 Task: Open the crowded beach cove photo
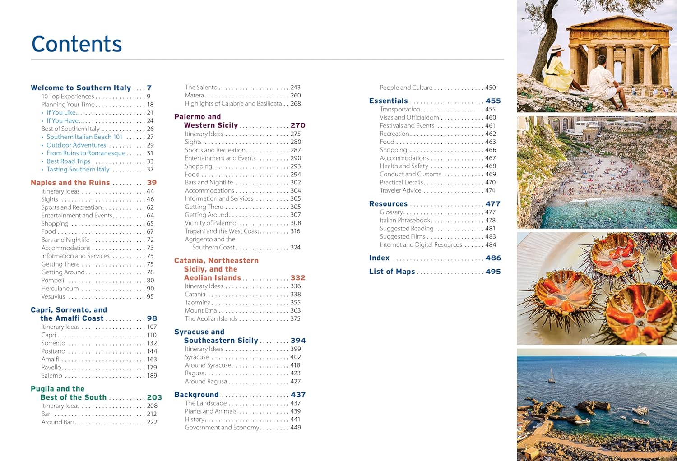coord(597,172)
